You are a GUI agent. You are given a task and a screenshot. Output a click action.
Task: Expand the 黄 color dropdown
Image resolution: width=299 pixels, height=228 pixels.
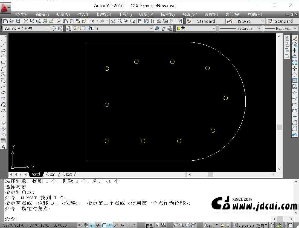tap(214, 28)
